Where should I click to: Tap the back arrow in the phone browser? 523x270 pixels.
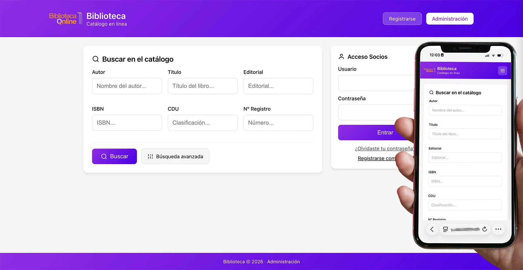pos(432,229)
